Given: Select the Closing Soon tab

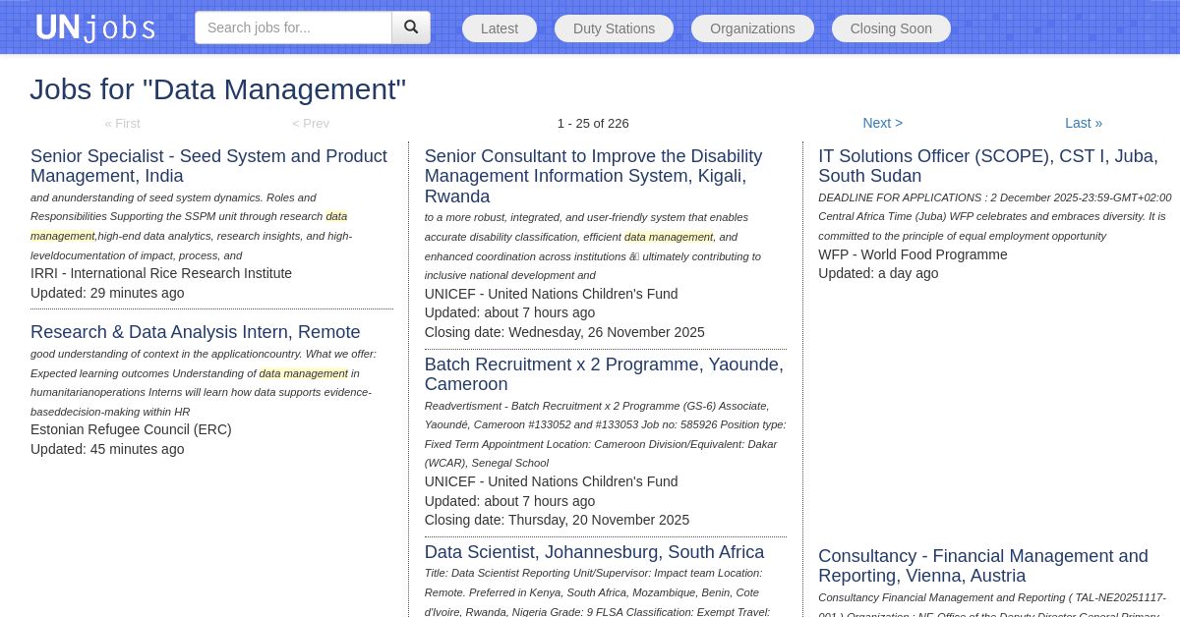Looking at the screenshot, I should [x=891, y=28].
